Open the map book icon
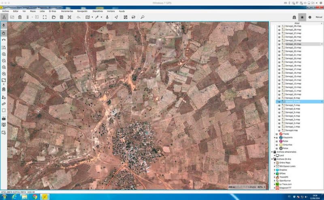Image resolution: width=324 pixels, height=200 pixels. pos(87,17)
